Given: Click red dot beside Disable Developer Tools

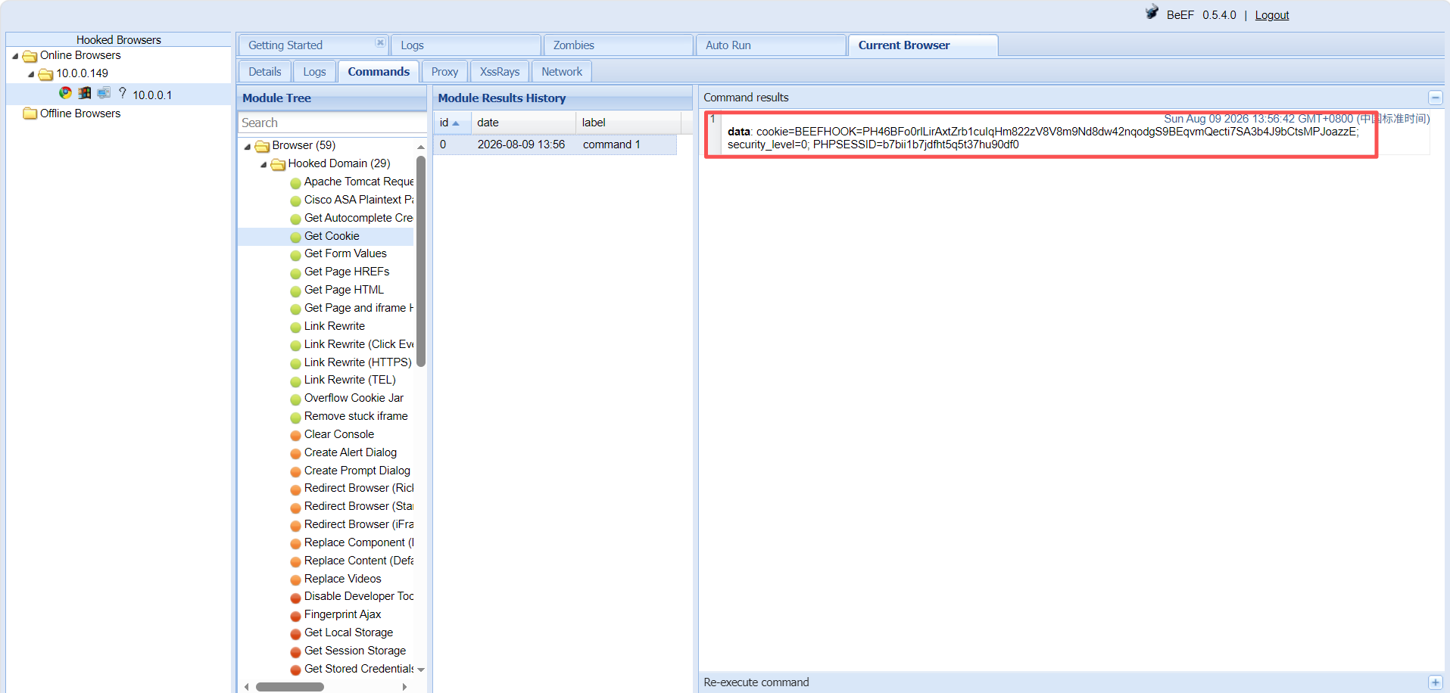Looking at the screenshot, I should [x=295, y=597].
